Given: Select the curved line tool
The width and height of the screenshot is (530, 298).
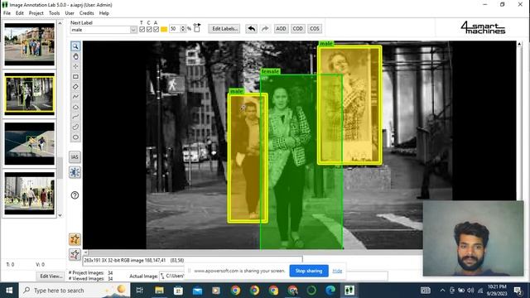Looking at the screenshot, I should click(75, 117).
